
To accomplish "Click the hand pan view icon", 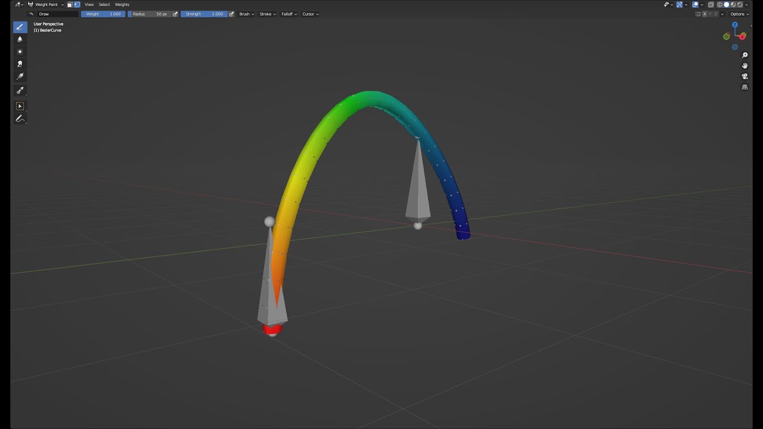I will (x=745, y=66).
